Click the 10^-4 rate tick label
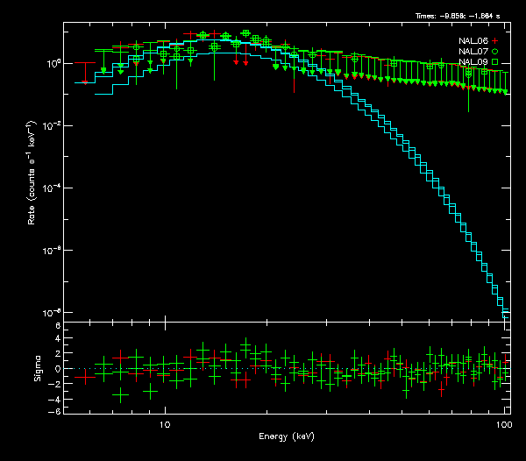The image size is (526, 461). pyautogui.click(x=50, y=188)
